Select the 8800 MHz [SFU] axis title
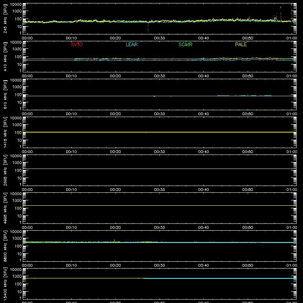This screenshot has width=303, height=303. coord(5,246)
